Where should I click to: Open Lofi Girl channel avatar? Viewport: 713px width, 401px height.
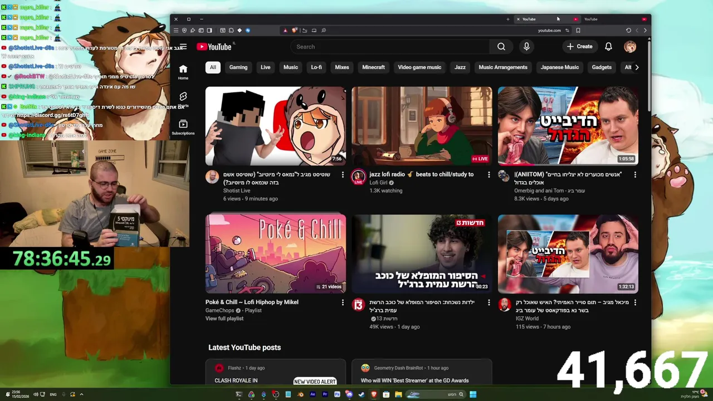(x=358, y=177)
